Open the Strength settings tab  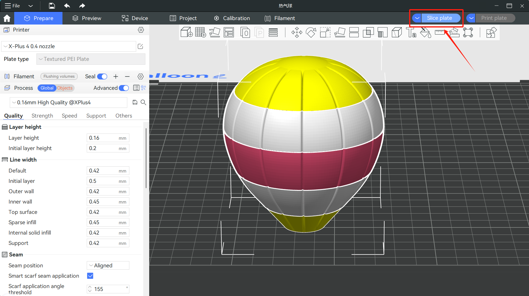coord(42,116)
